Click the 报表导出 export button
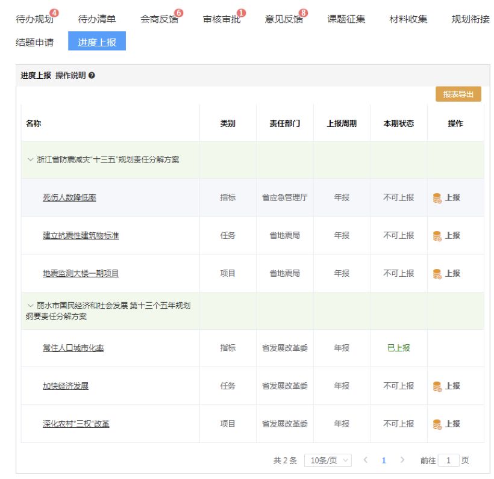Screen dimensions: 494x479 tap(458, 94)
